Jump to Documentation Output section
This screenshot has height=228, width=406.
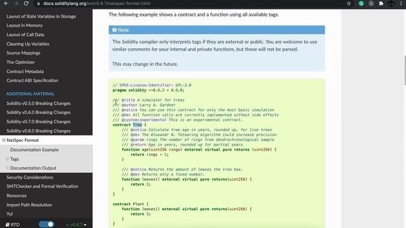pos(33,168)
